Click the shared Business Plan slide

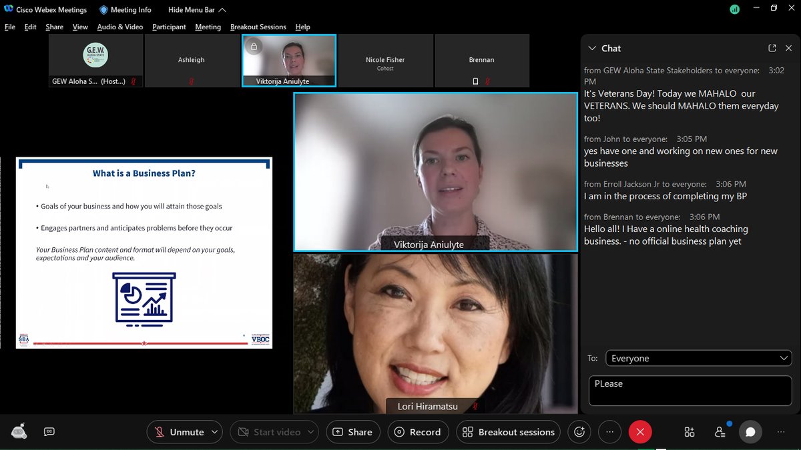coord(144,253)
